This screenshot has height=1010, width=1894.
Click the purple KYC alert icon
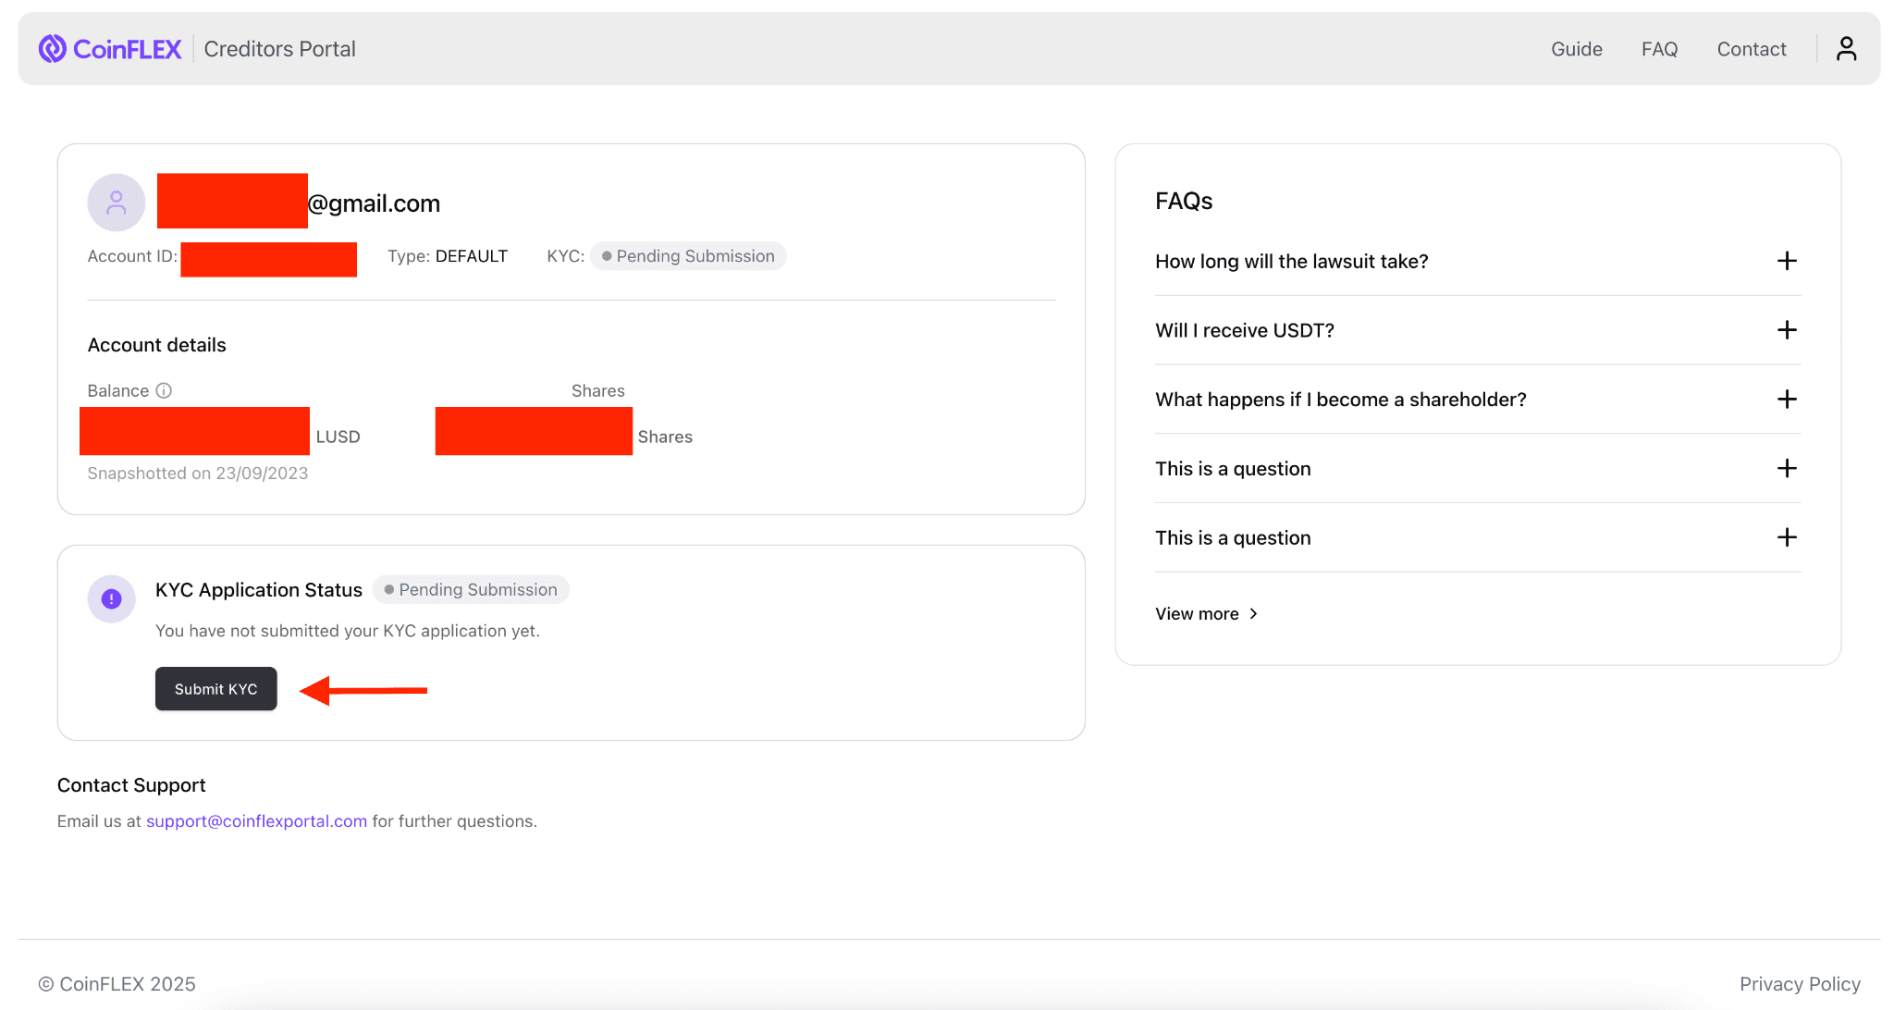click(112, 599)
